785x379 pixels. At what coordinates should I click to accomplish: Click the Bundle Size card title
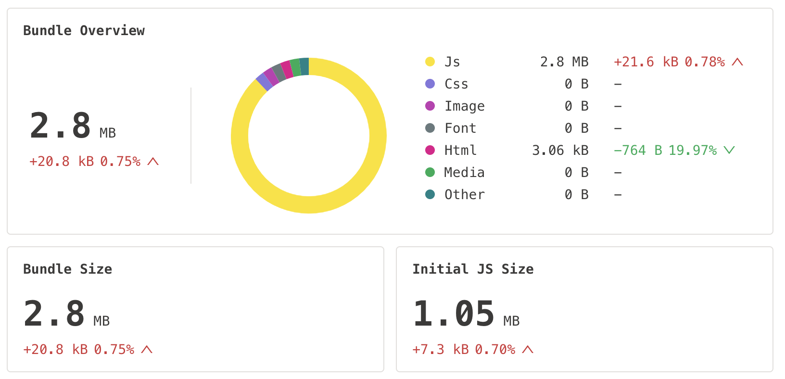coord(67,269)
